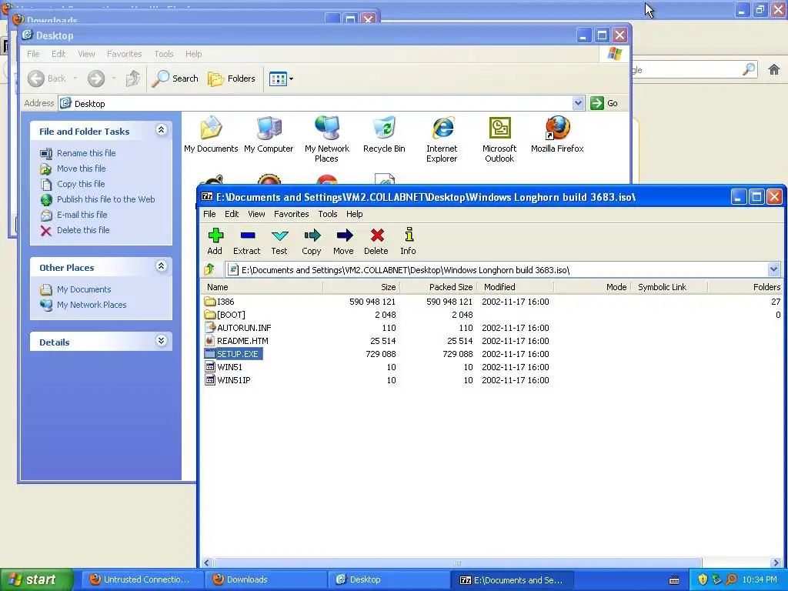Open 7-Zip File menu
This screenshot has width=788, height=591.
[209, 214]
